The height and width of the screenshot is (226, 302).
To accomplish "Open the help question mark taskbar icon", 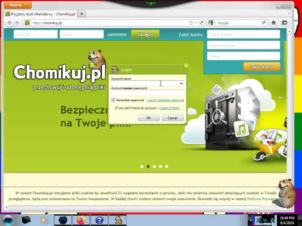I will pyautogui.click(x=99, y=220).
